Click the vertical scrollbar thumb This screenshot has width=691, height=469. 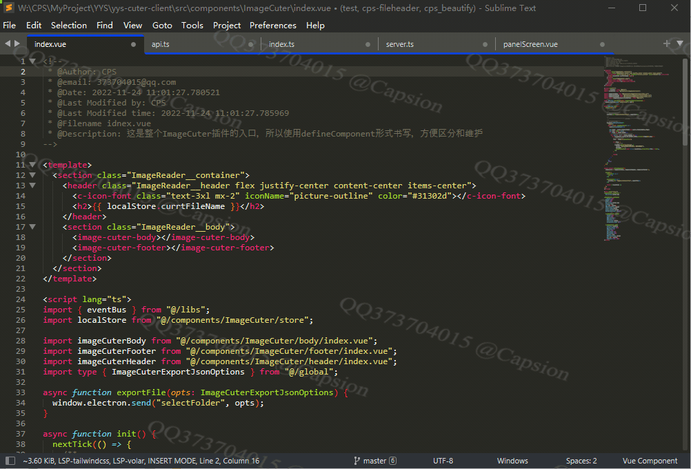point(685,101)
